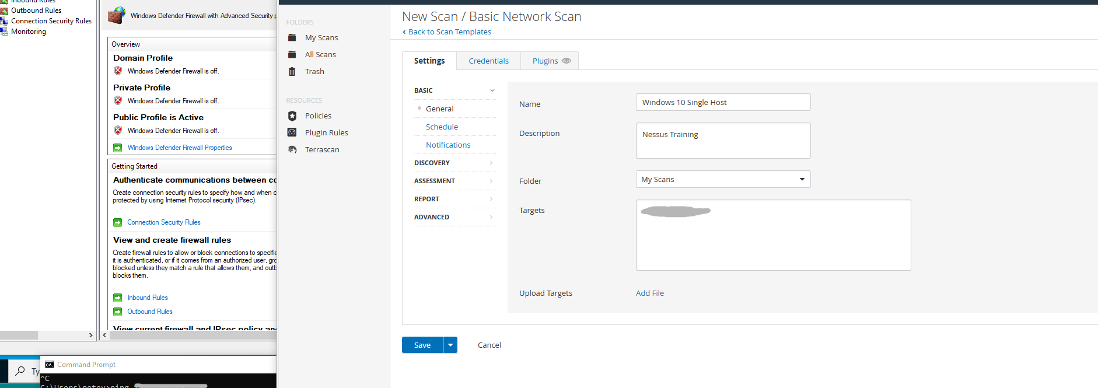Select Connection Security Rules tree icon

[x=4, y=21]
